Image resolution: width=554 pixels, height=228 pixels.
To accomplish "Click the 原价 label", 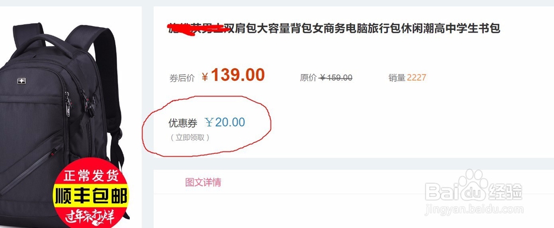I will [308, 77].
